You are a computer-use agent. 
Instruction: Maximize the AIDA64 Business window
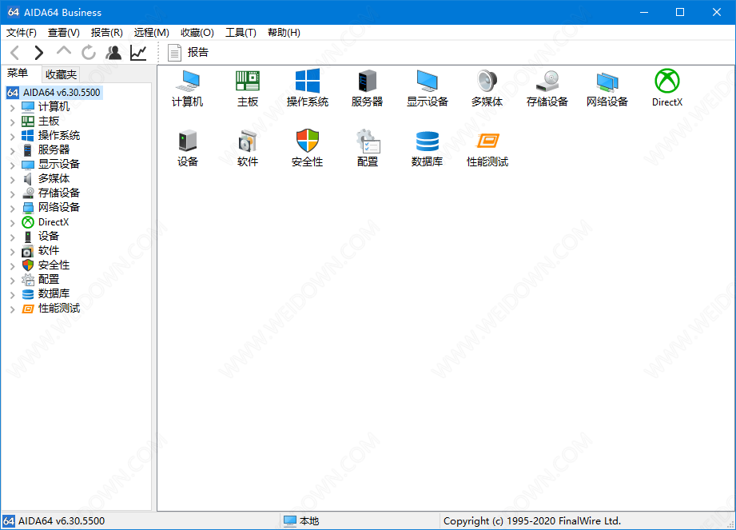(680, 12)
